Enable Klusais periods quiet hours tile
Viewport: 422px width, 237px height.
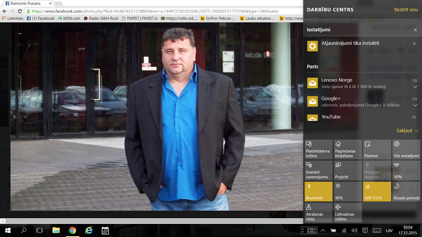(406, 191)
